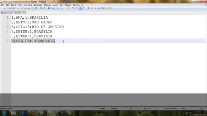Open the Run menu
The width and height of the screenshot is (207, 116).
61,5
